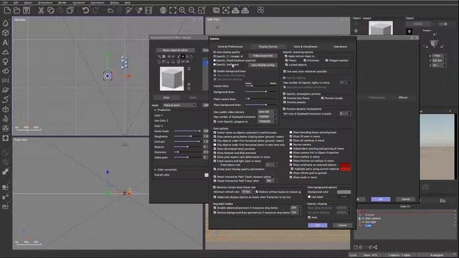Click the Video board info button
459x258 pixels.
click(x=263, y=56)
